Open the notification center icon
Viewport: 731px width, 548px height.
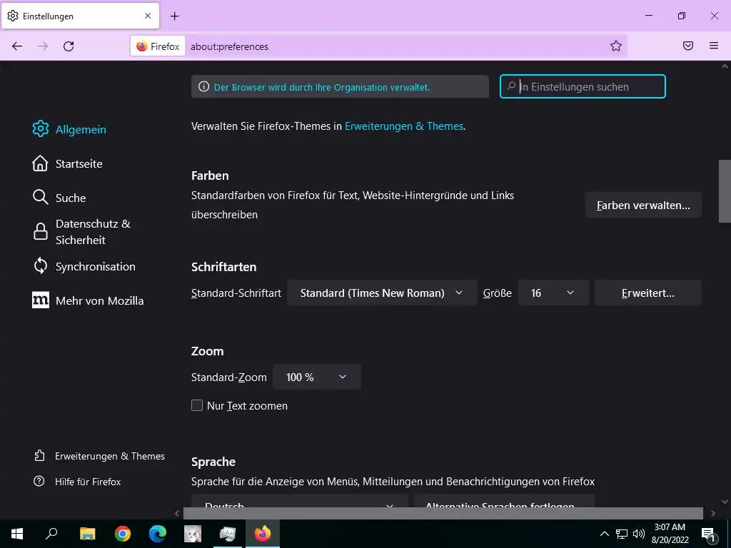point(708,534)
